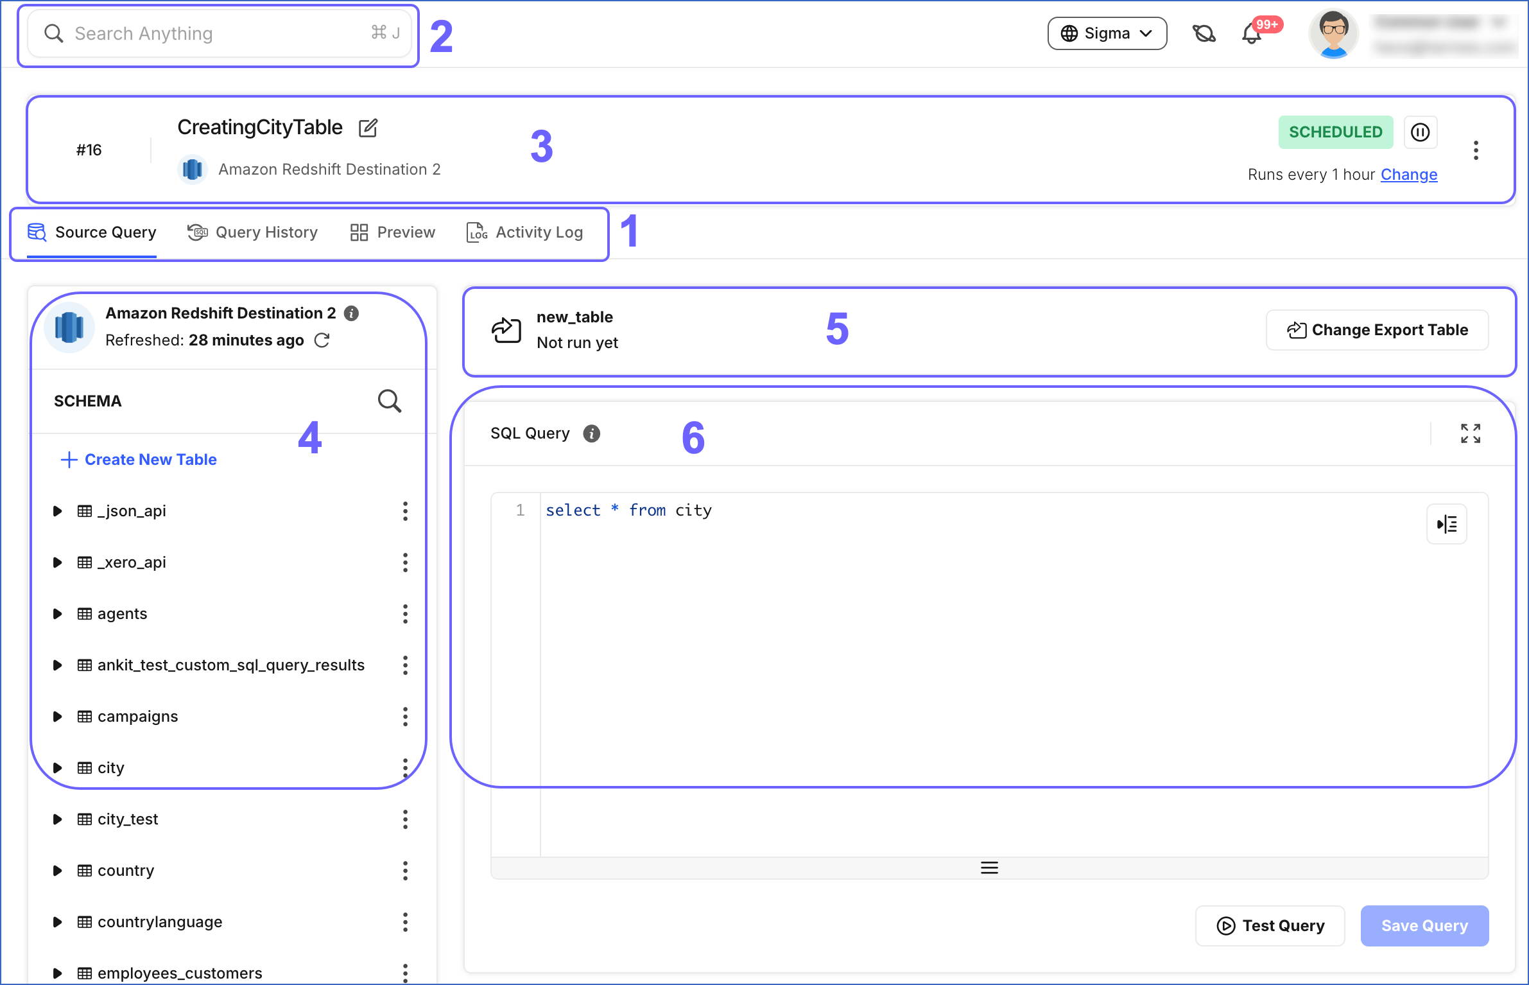The width and height of the screenshot is (1529, 985).
Task: Open more options for _xero_api
Action: 405,562
